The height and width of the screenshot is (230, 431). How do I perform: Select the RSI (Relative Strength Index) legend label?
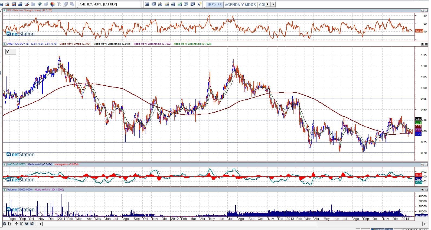24,10
